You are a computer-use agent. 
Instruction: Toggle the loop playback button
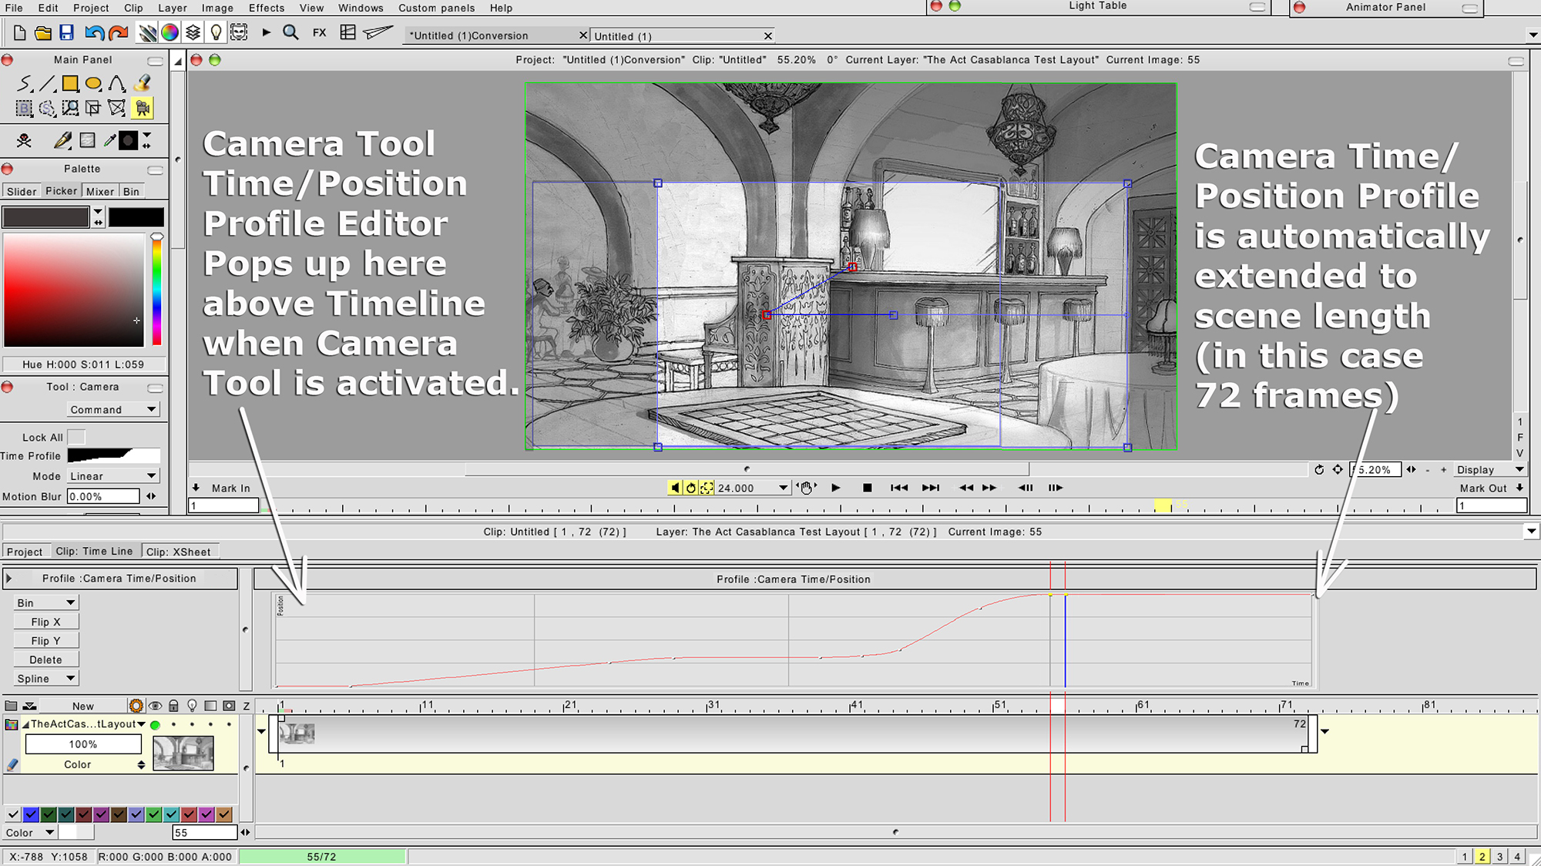691,488
